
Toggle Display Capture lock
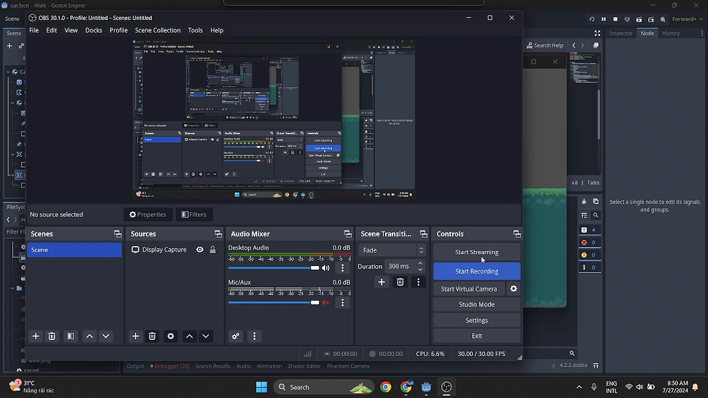(x=213, y=249)
